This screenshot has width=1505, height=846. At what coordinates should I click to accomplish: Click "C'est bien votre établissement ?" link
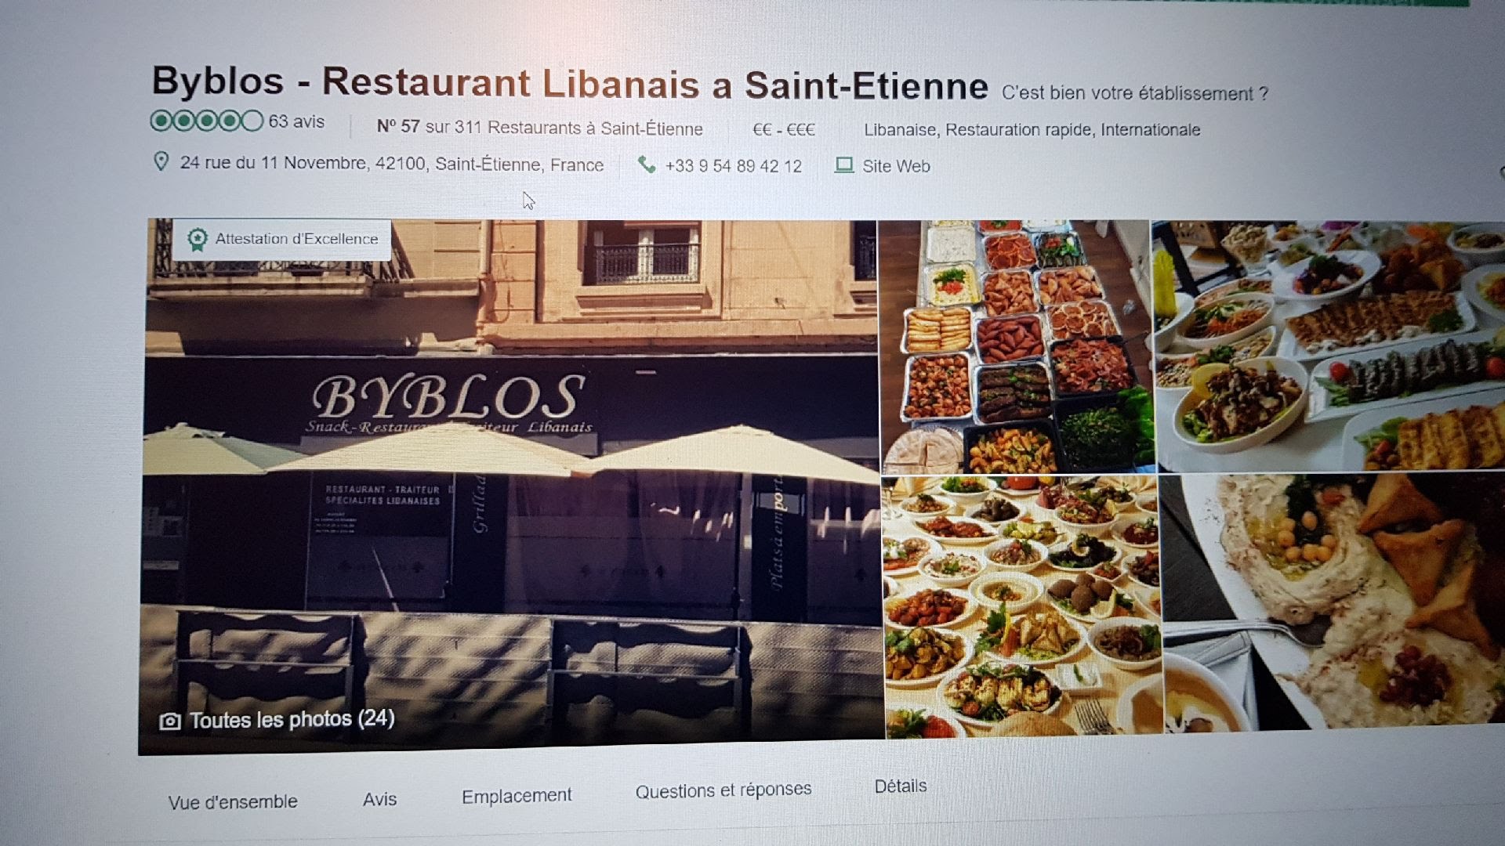[1135, 93]
